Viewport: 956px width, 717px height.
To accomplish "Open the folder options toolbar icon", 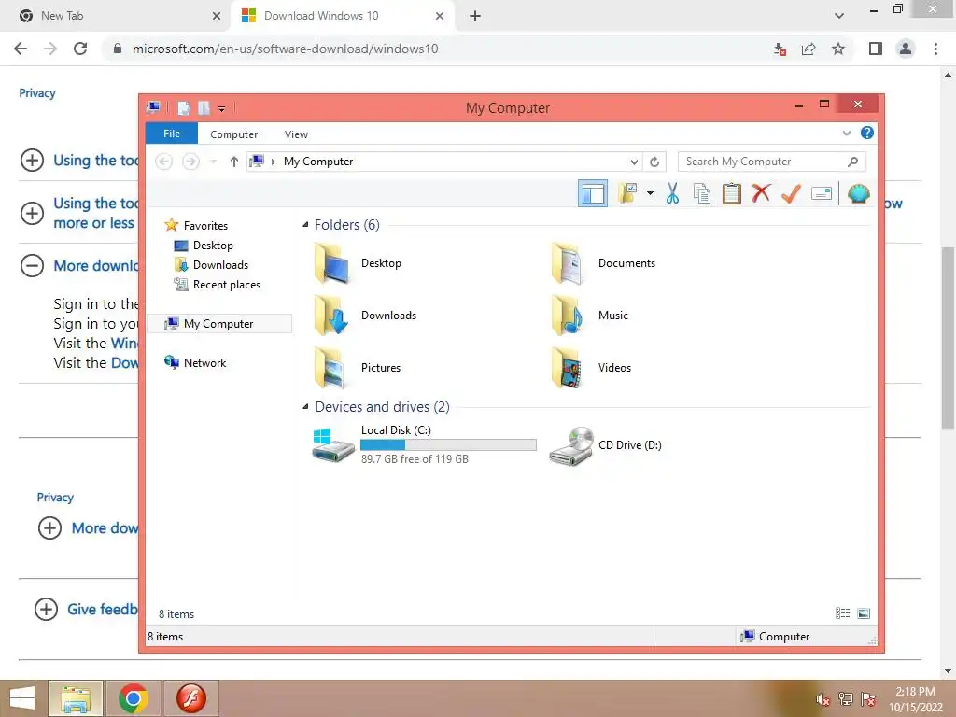I will point(627,193).
